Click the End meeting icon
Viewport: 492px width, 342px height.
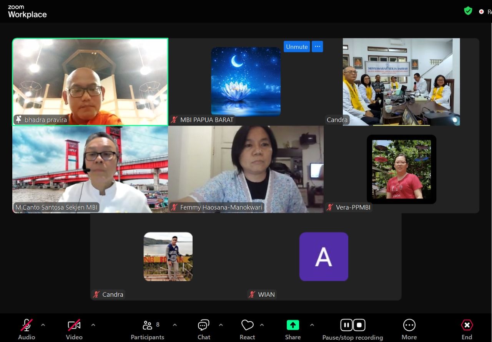coord(467,325)
